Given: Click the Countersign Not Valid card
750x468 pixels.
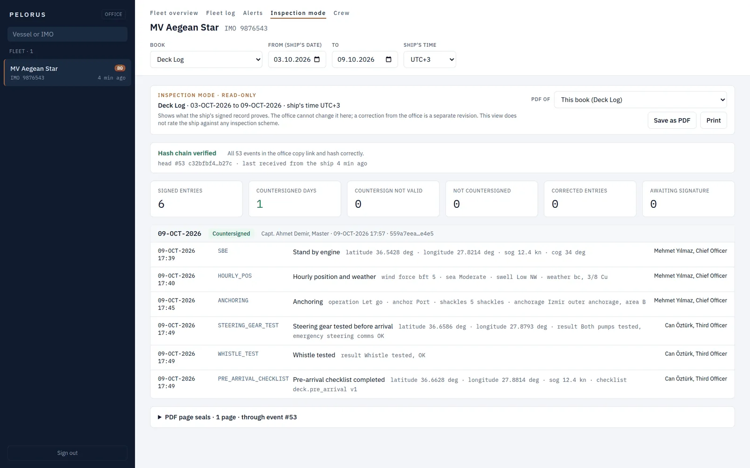Looking at the screenshot, I should coord(393,199).
